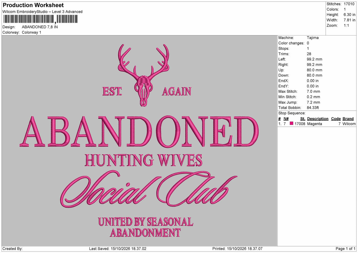Click the Stitches value 17010
Viewport: 358px width, 253px height.
(349, 4)
